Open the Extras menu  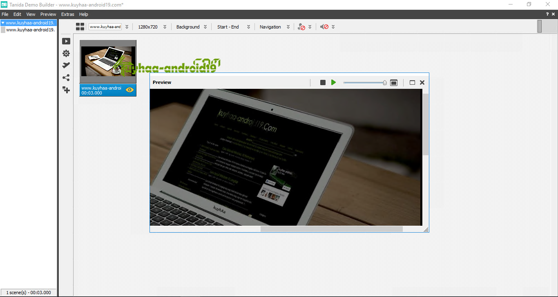[x=68, y=14]
